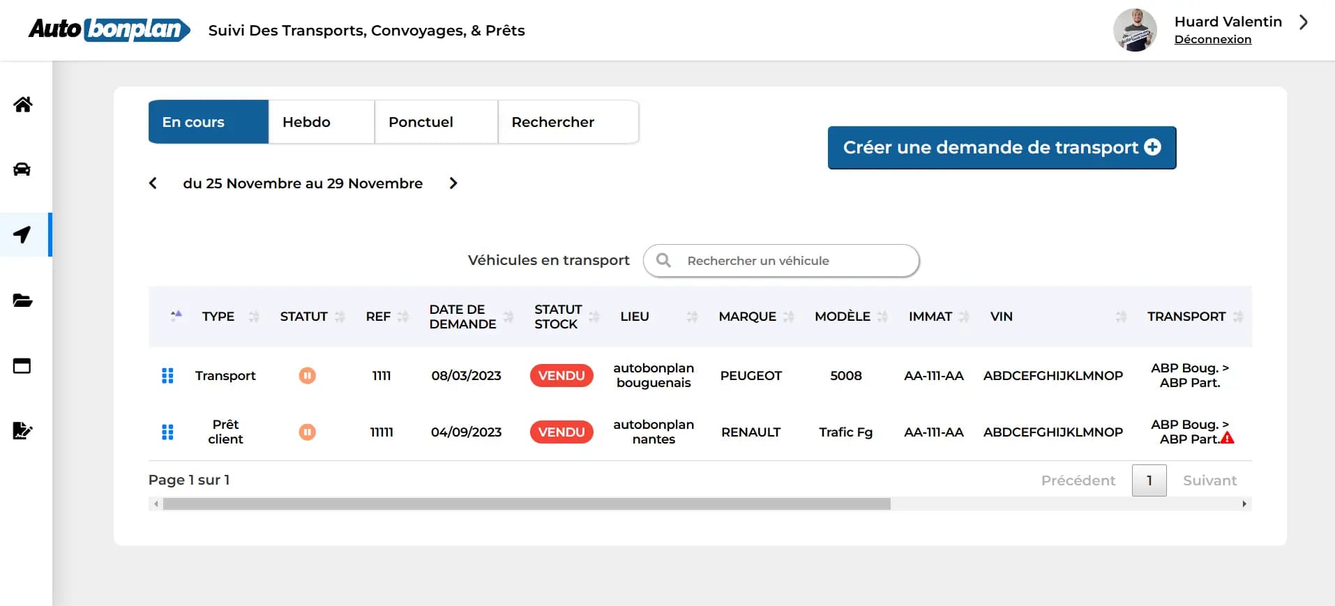Advance to next week with right chevron
1335x606 pixels.
pyautogui.click(x=453, y=183)
